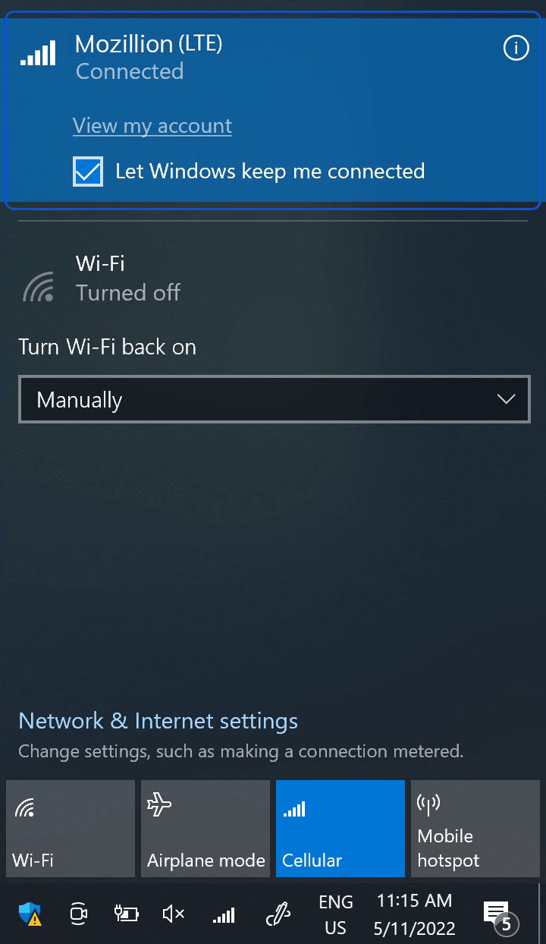Click Windows Security shield tray icon
This screenshot has width=546, height=944.
tap(30, 914)
